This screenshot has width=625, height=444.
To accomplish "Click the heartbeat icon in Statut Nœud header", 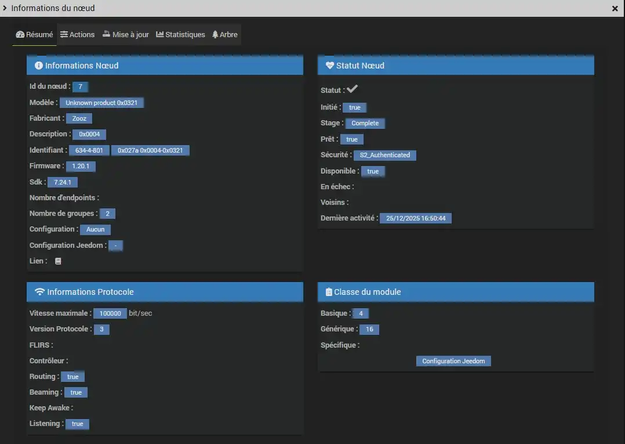I will pyautogui.click(x=329, y=66).
